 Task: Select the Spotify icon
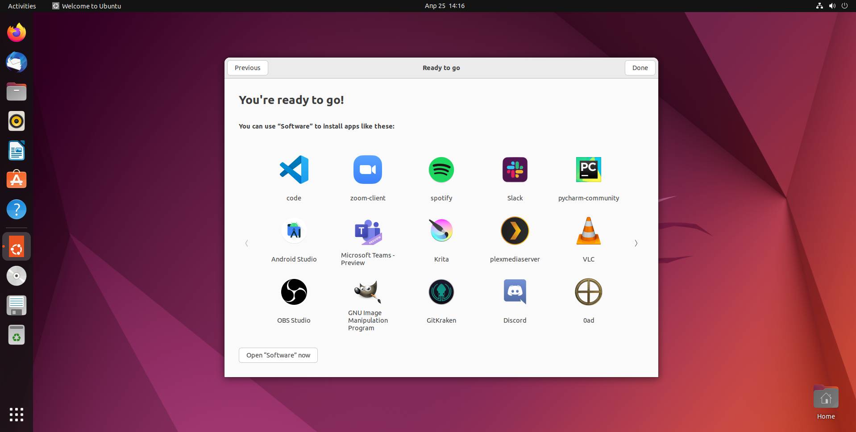[x=441, y=170]
